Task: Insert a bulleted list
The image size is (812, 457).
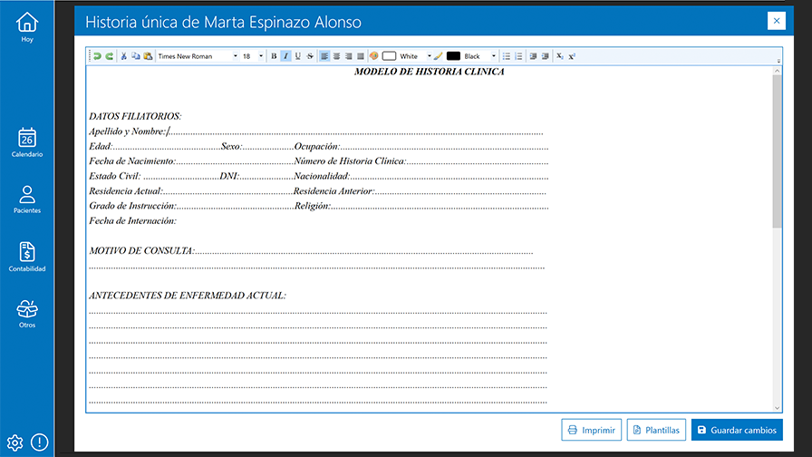Action: [x=507, y=56]
